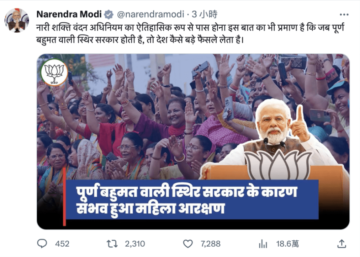360x257 pixels.
Task: Click the 452 replies count
Action: click(x=62, y=244)
